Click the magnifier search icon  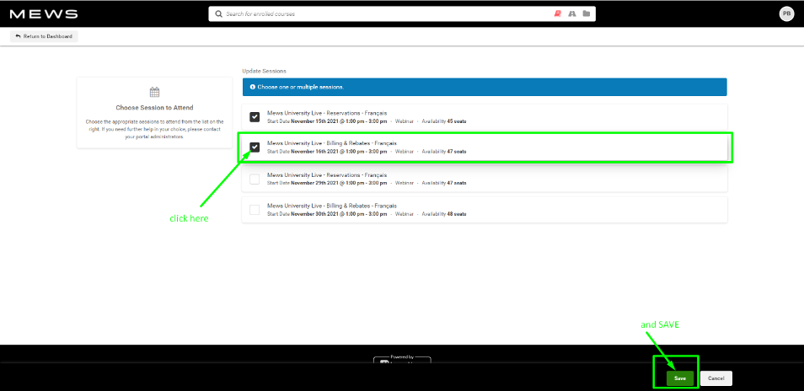tap(218, 14)
